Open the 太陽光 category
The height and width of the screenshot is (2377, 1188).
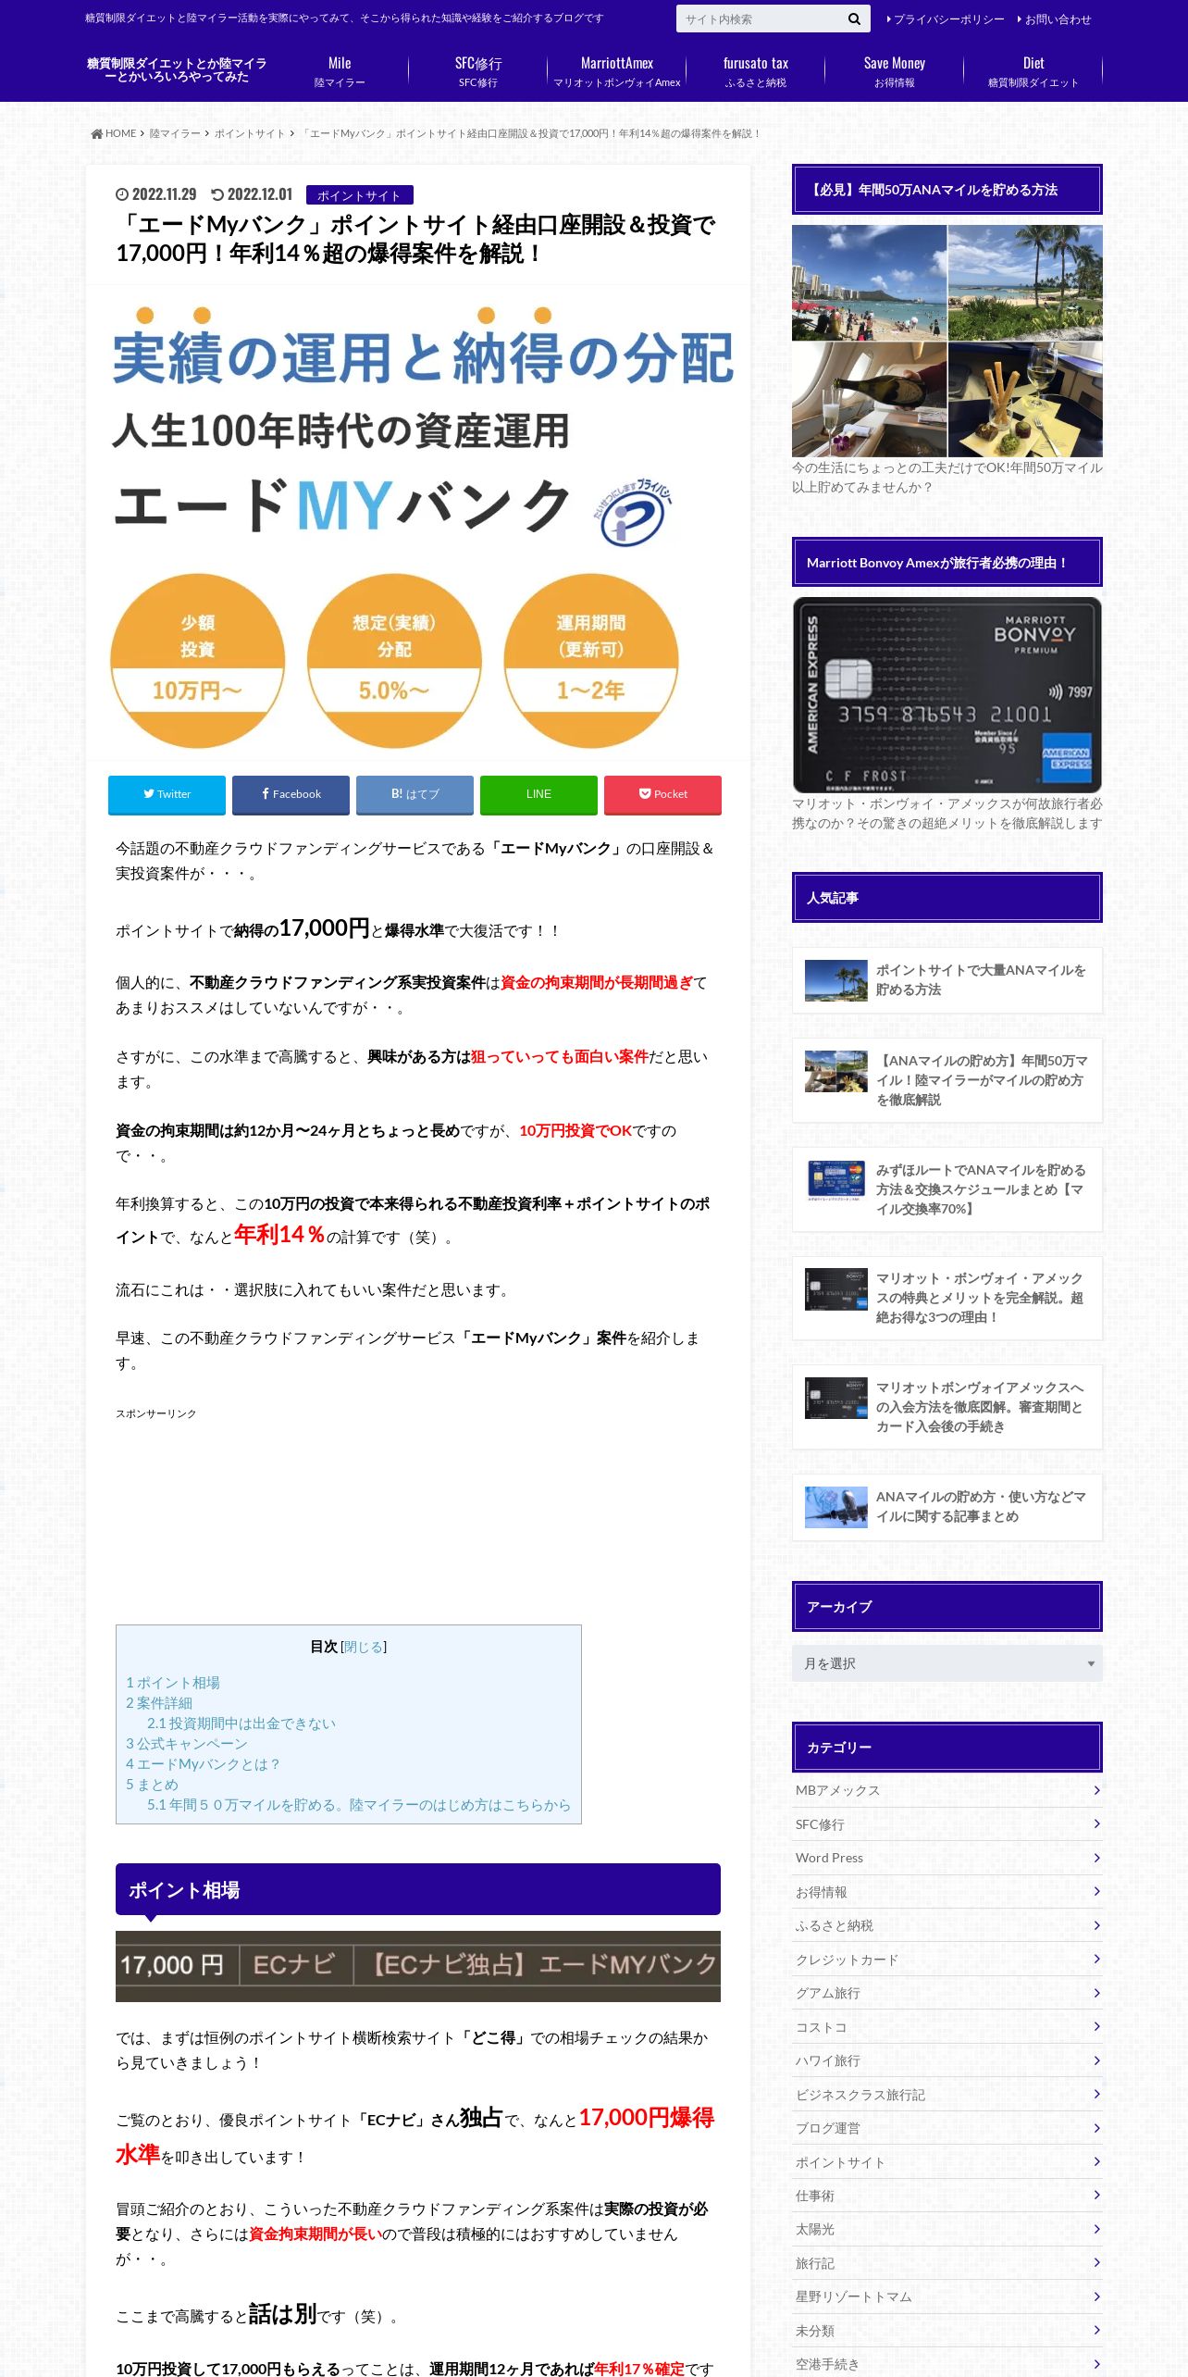click(947, 2230)
